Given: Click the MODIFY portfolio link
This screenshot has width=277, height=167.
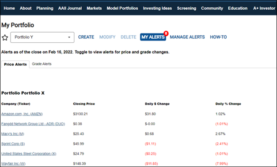Looking at the screenshot, I should tap(107, 37).
